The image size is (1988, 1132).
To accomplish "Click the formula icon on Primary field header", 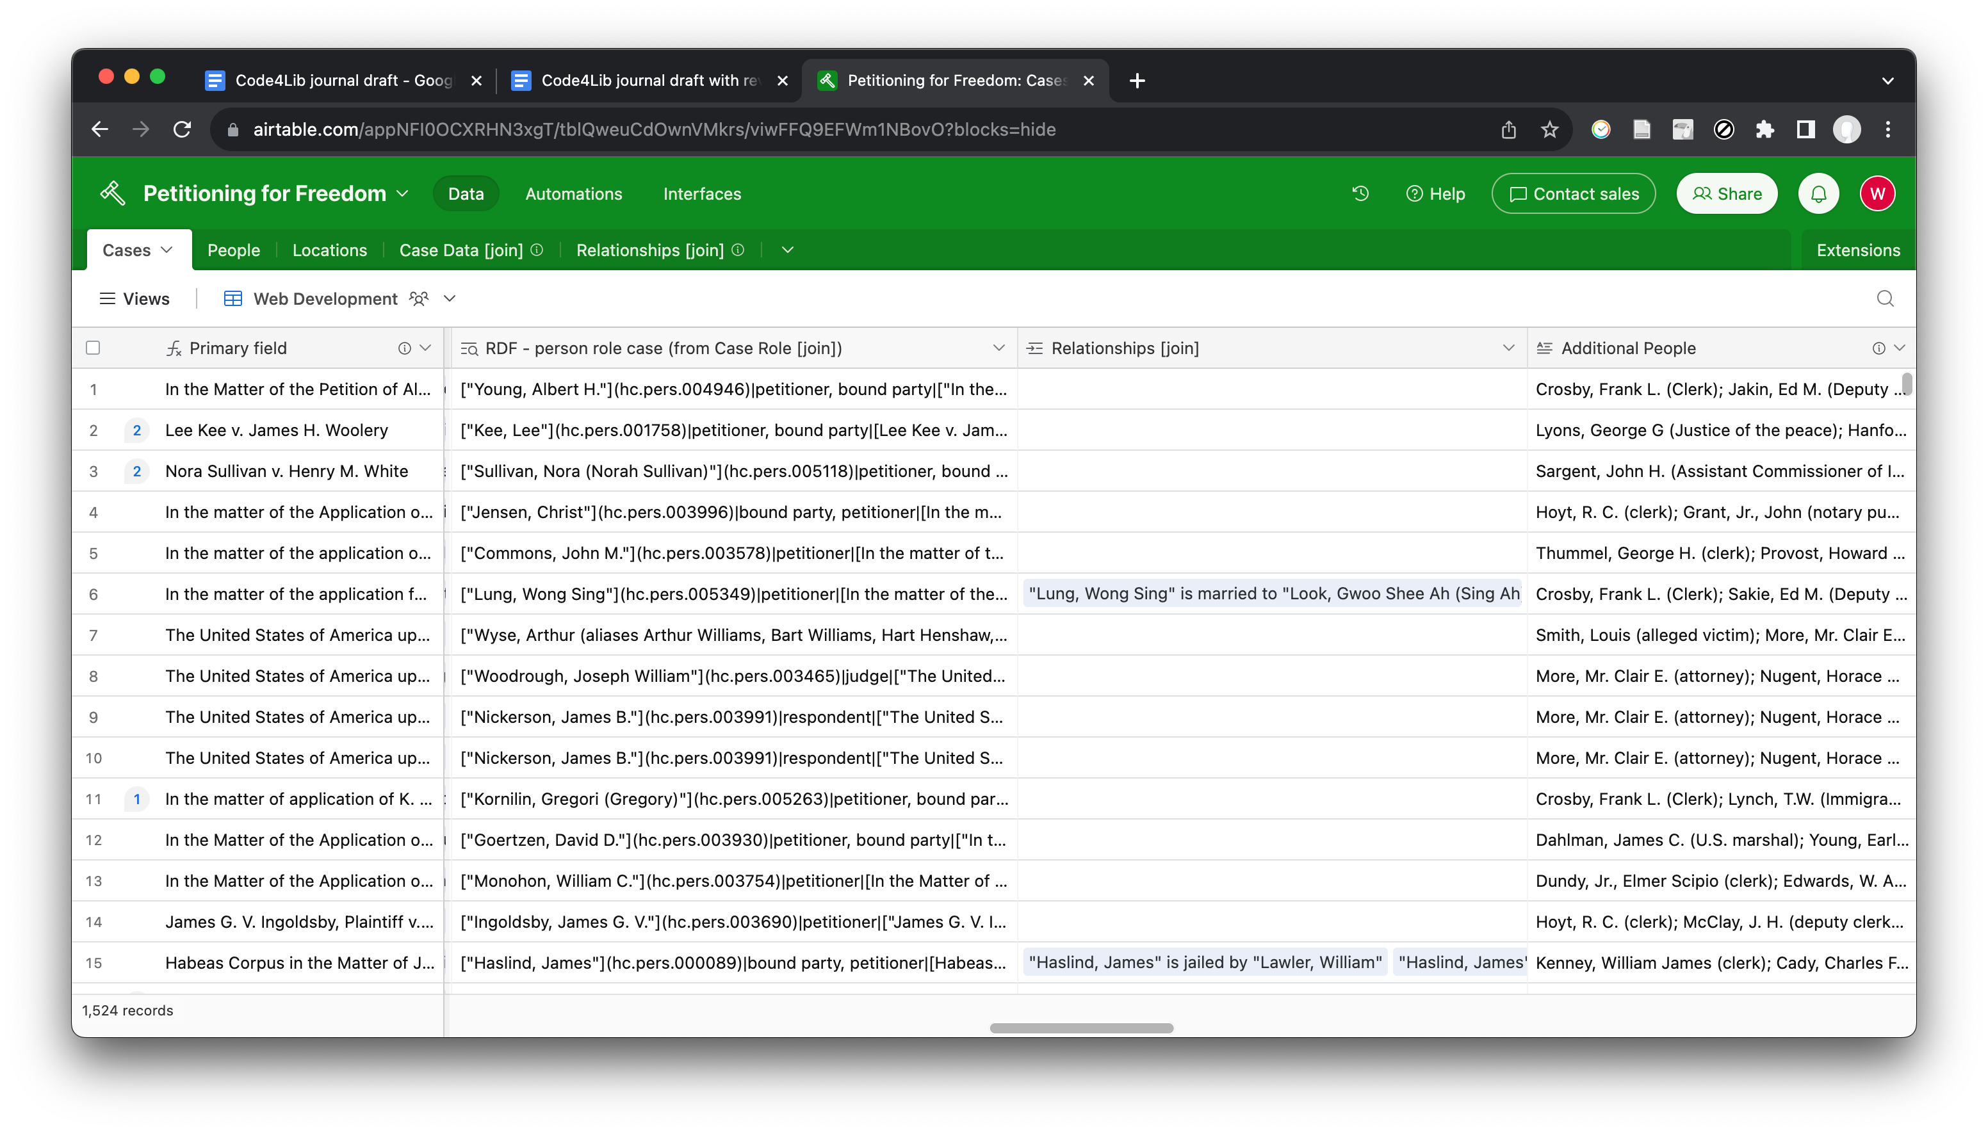I will tap(172, 348).
